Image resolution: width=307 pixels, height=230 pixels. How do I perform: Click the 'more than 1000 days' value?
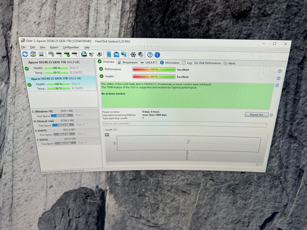tap(154, 115)
